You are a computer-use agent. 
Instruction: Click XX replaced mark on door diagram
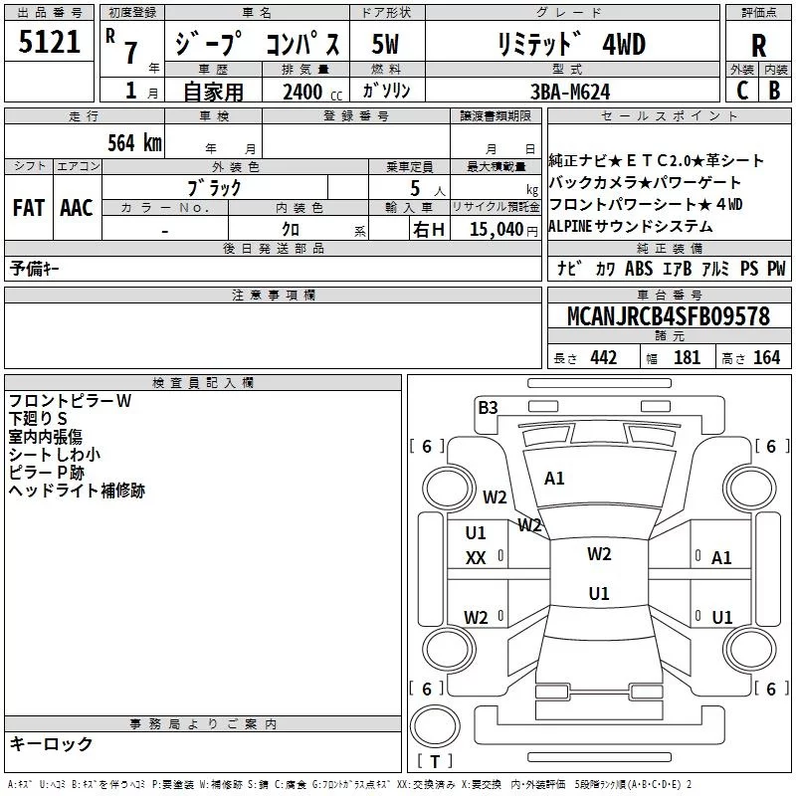476,558
